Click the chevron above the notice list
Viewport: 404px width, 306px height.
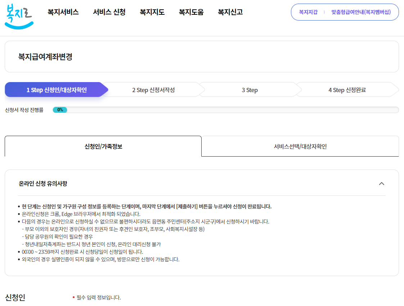382,184
